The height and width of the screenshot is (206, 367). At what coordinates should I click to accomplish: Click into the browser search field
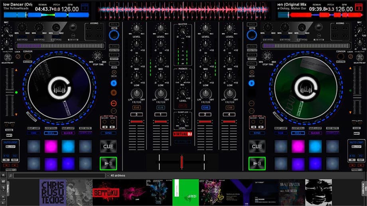pos(59,175)
